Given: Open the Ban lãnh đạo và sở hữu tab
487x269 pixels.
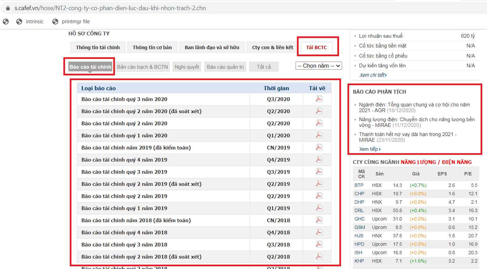Looking at the screenshot, I should (212, 47).
